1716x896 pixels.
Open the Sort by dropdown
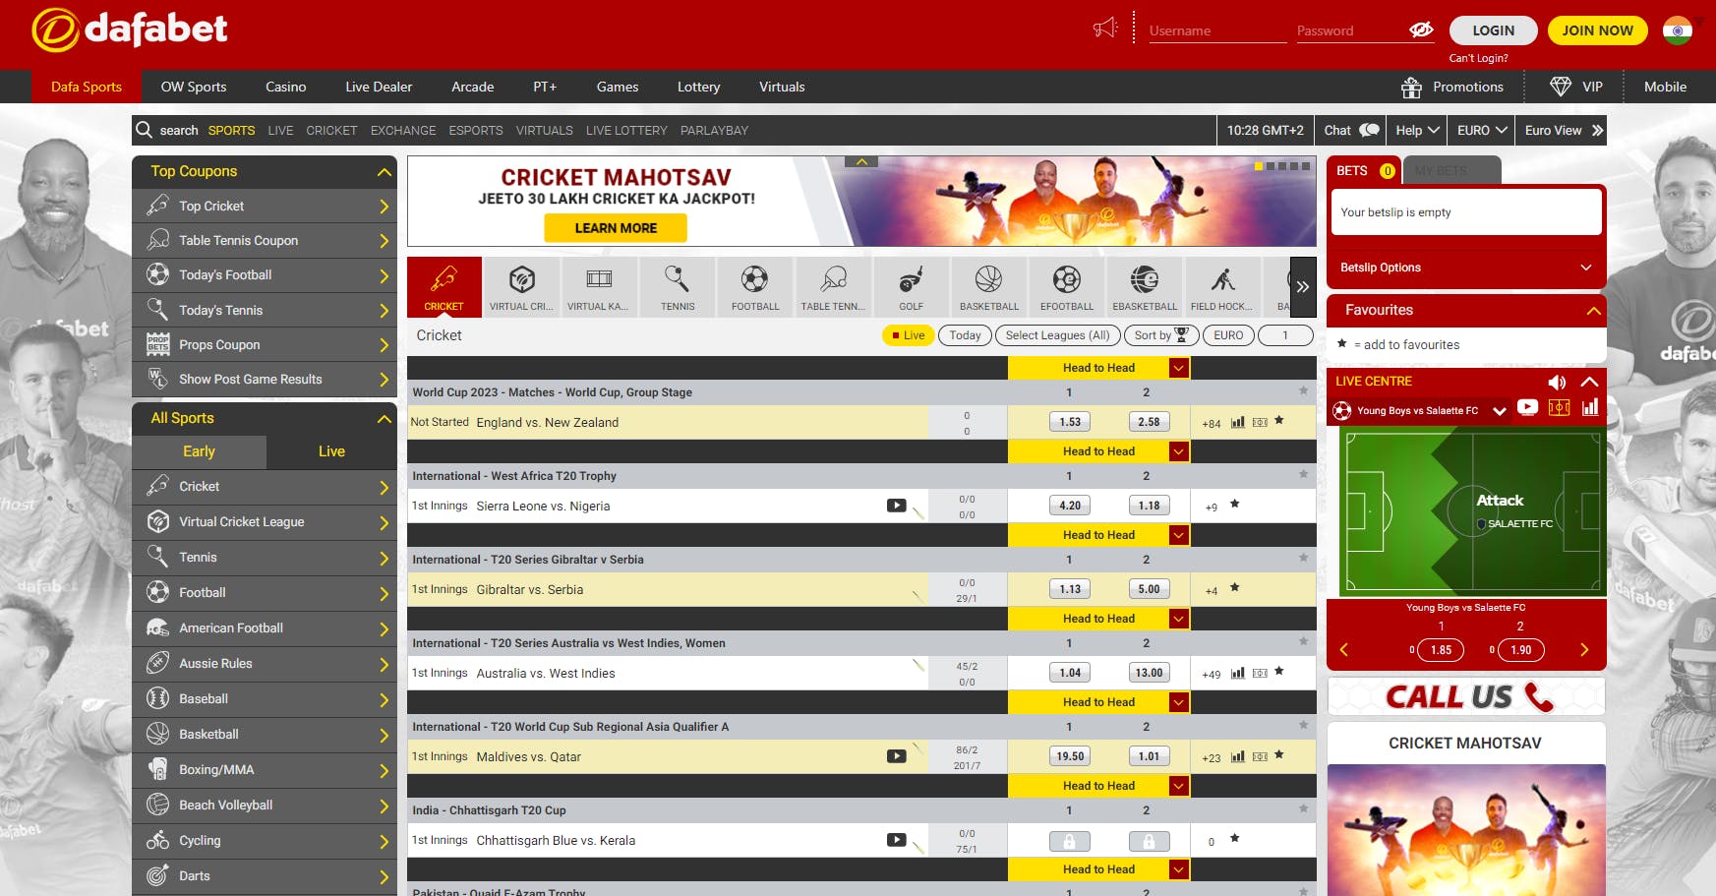point(1160,335)
